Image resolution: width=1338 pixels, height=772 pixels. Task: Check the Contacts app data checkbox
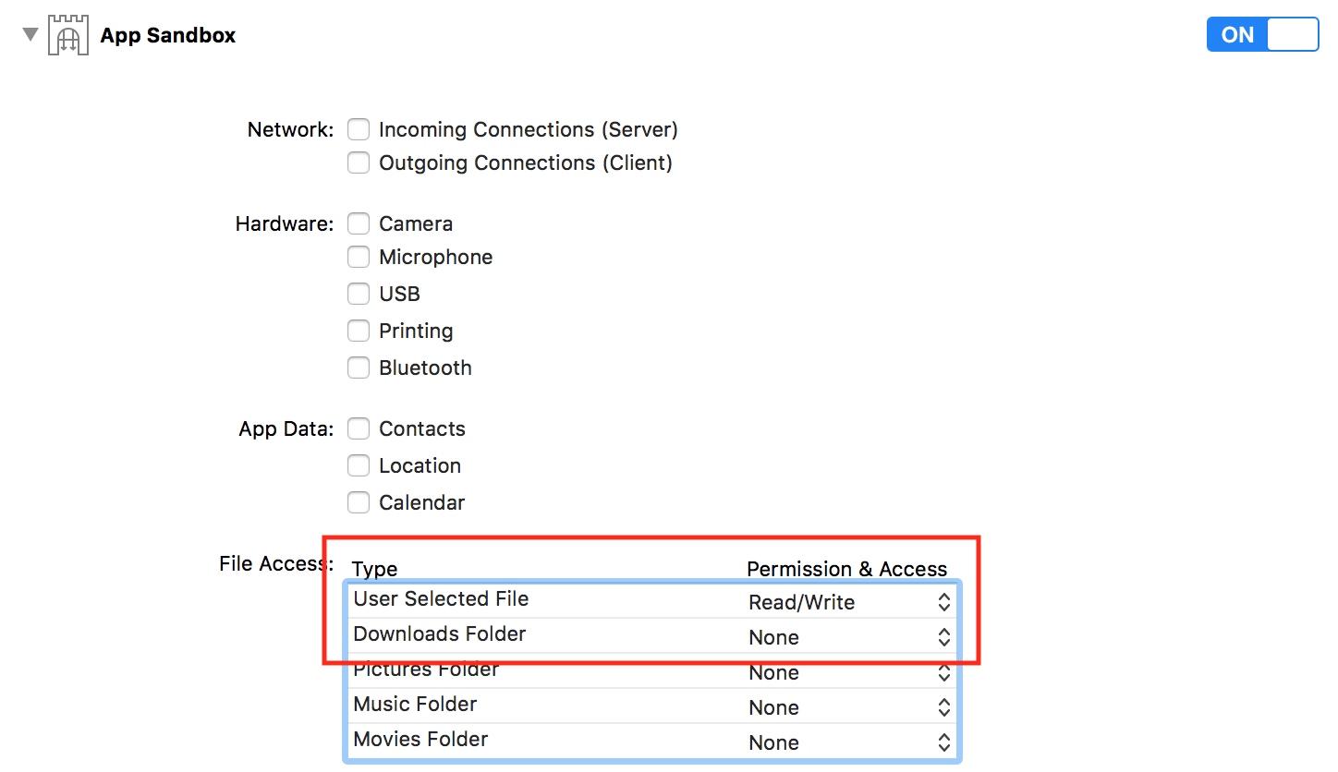[x=359, y=429]
